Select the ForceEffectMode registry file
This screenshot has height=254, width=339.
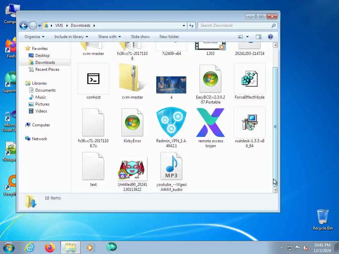[x=250, y=79]
